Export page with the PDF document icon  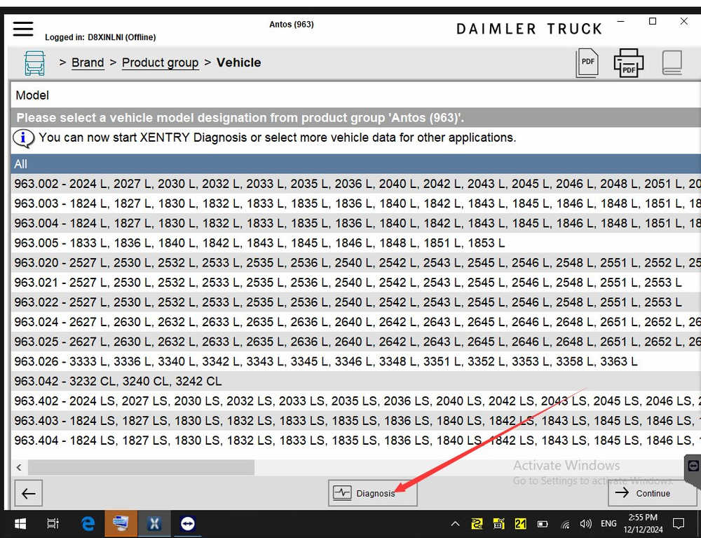tap(587, 63)
